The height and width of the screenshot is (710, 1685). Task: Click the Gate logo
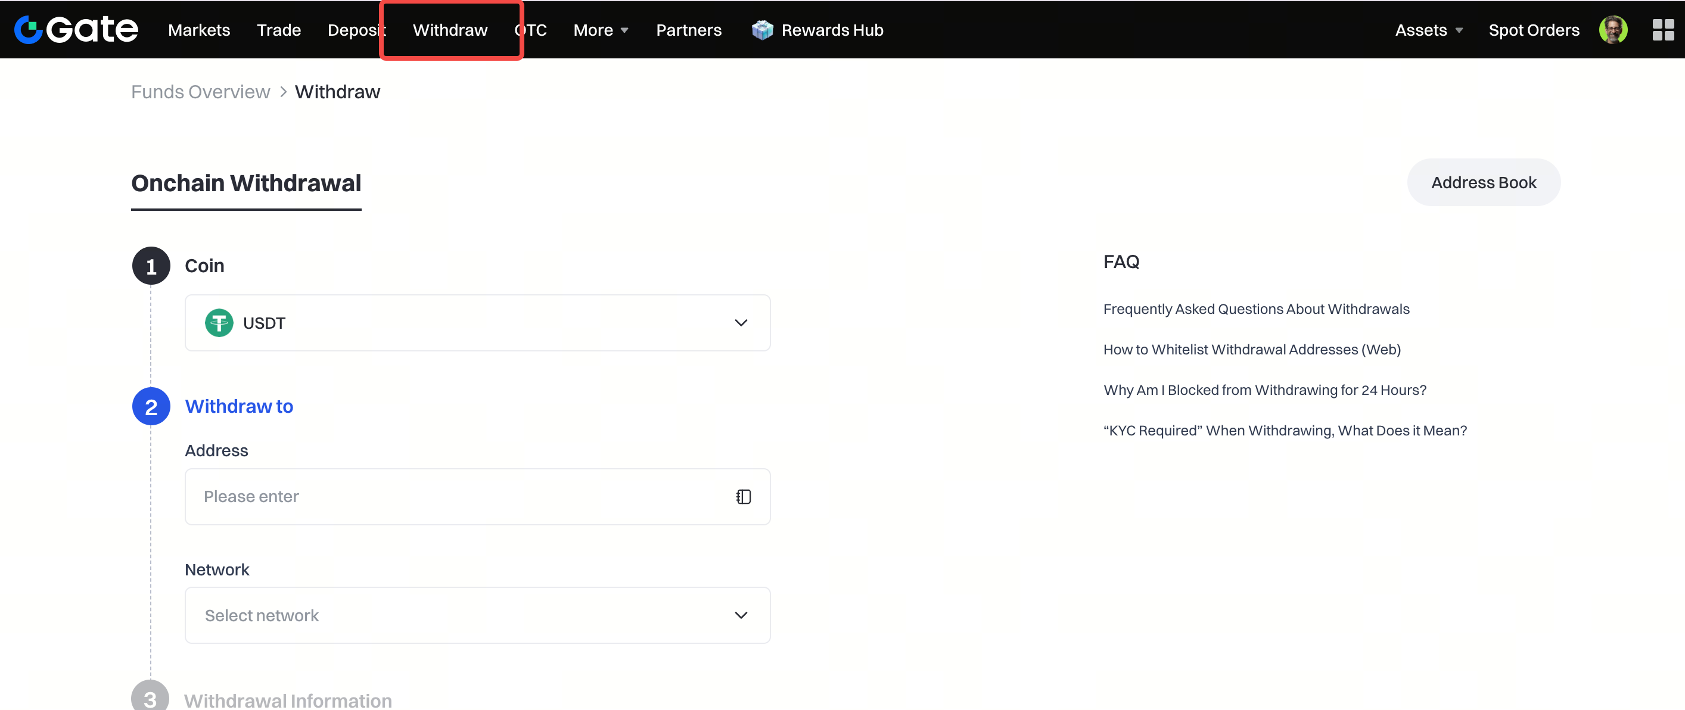pyautogui.click(x=76, y=29)
